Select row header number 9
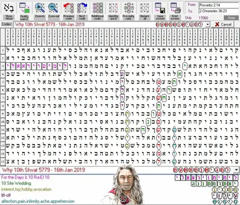 coord(2,114)
